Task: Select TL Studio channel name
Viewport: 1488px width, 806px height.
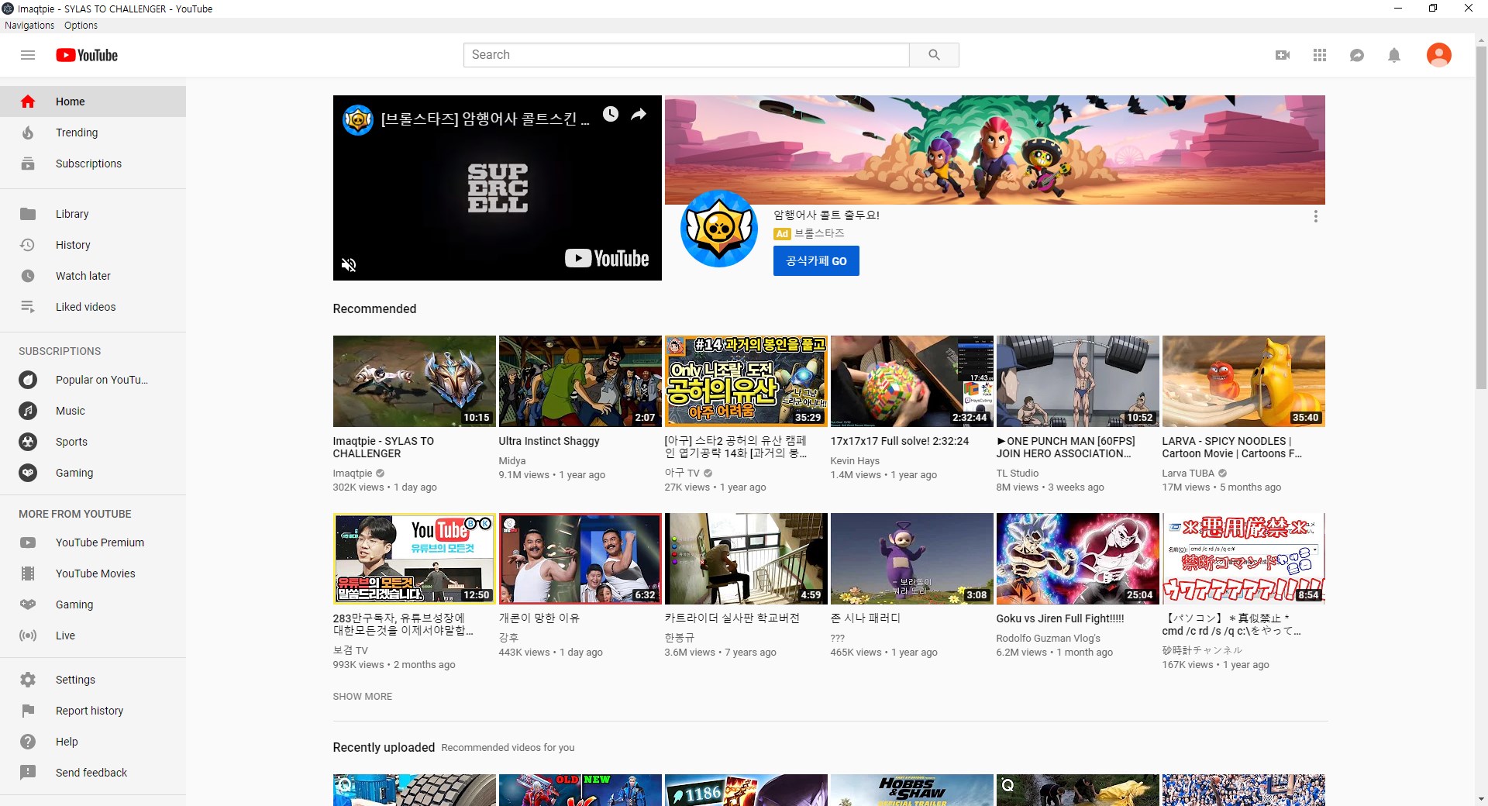Action: (x=1017, y=474)
